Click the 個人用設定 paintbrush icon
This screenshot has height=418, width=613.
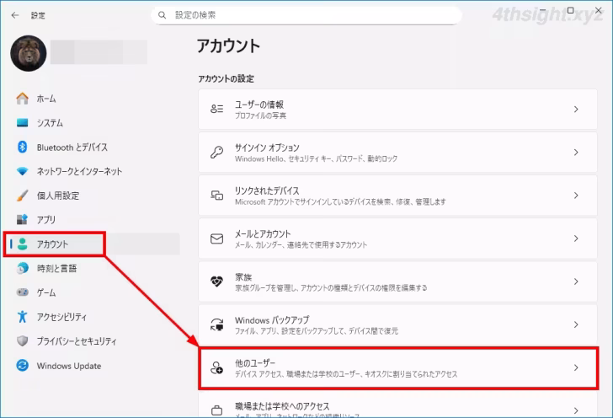[x=23, y=196]
